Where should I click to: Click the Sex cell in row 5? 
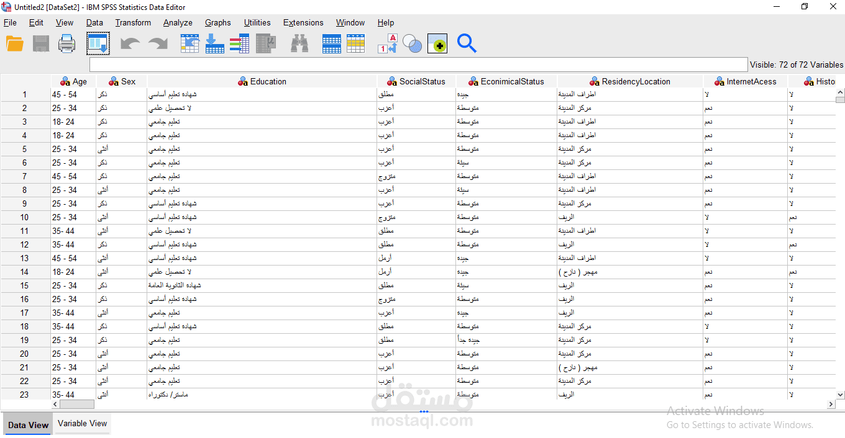[x=122, y=149]
